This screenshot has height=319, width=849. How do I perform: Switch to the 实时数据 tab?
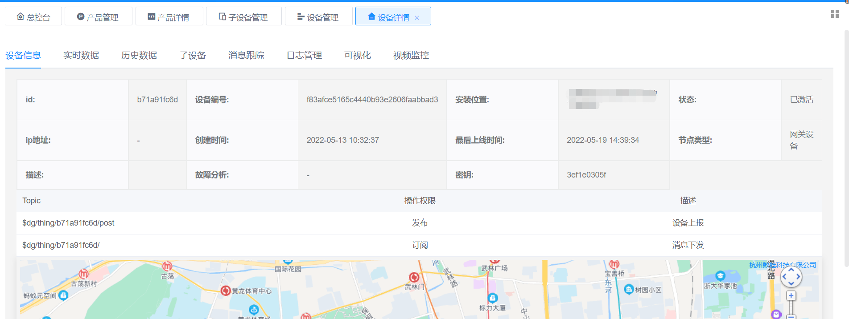(x=81, y=55)
